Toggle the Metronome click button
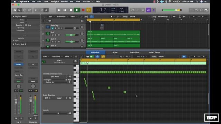 153,10
